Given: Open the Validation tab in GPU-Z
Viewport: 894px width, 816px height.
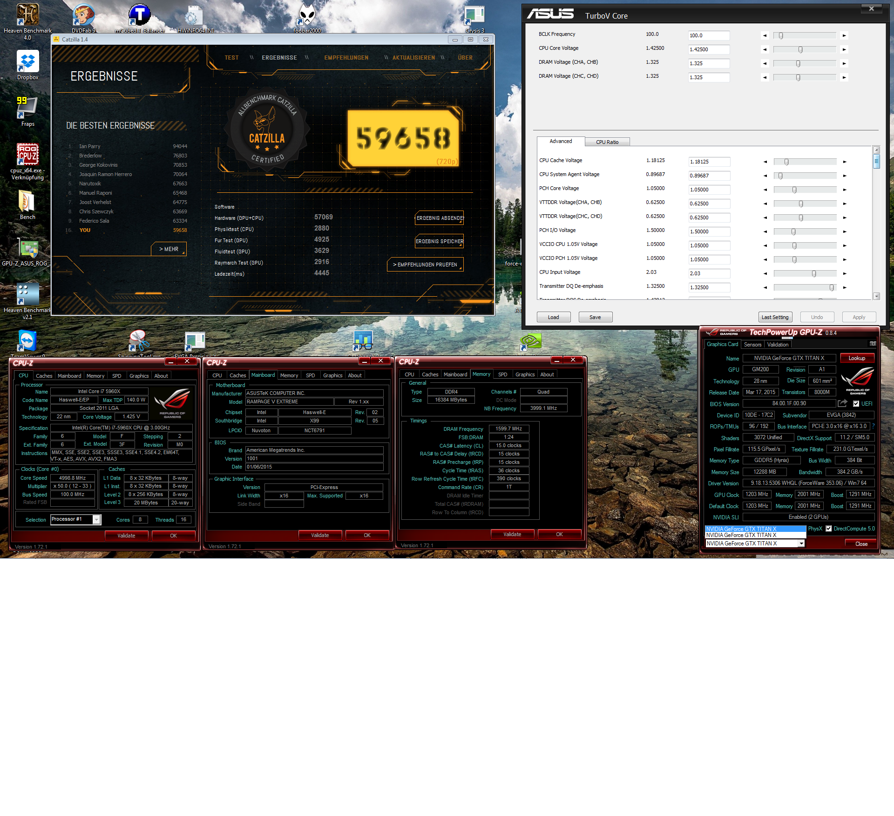Looking at the screenshot, I should 778,345.
